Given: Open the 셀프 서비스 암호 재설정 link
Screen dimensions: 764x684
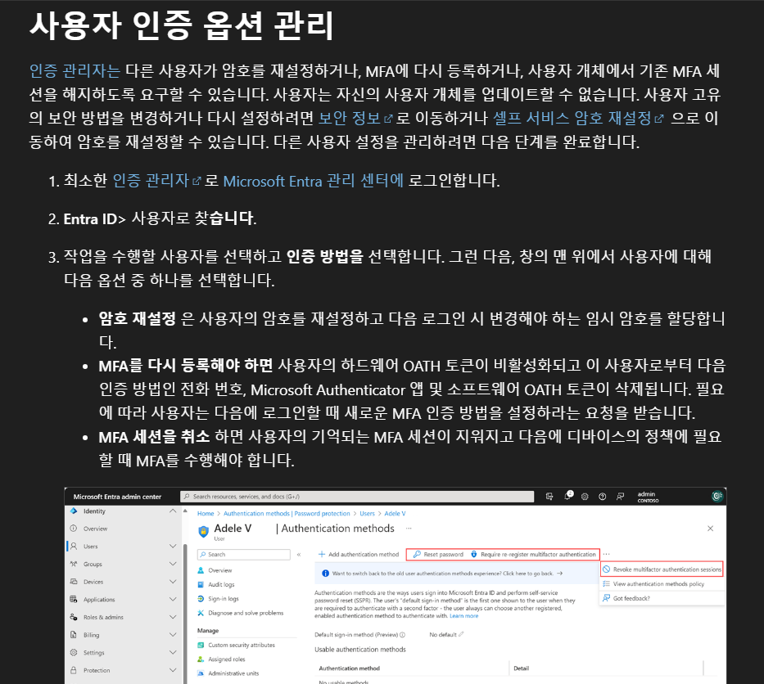Looking at the screenshot, I should pos(578,118).
